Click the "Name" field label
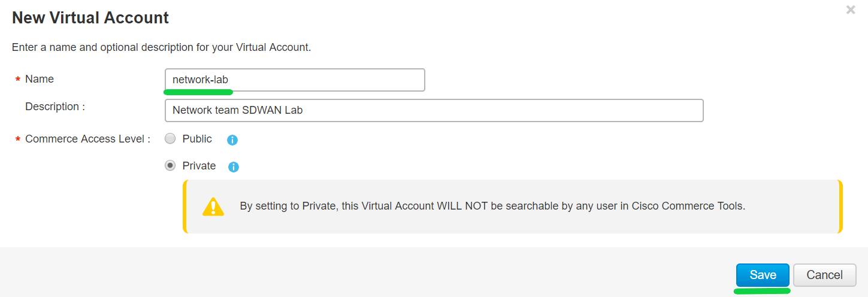Viewport: 868px width, 297px height. pos(40,79)
